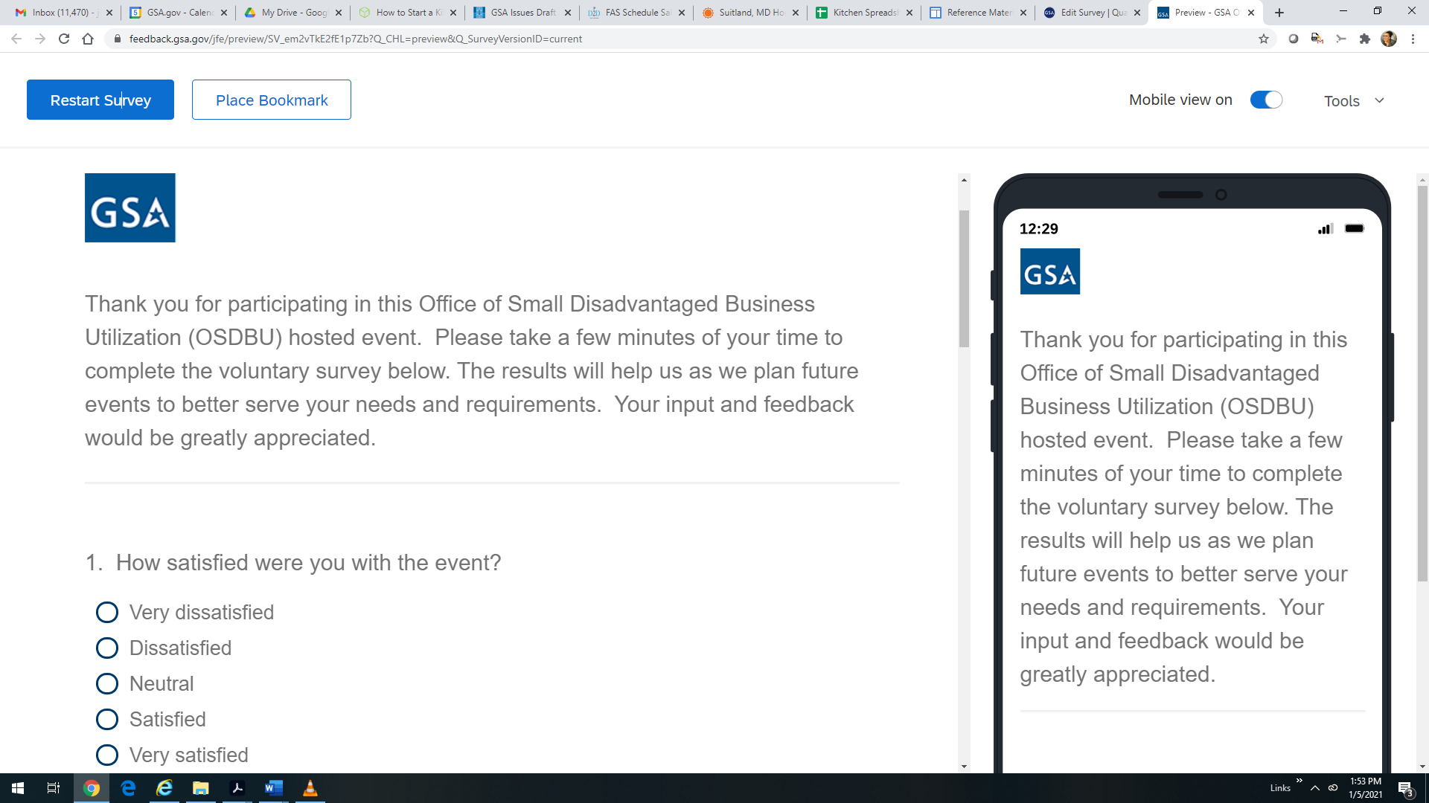This screenshot has width=1429, height=803.
Task: Open the Chrome extensions puzzle icon
Action: (x=1364, y=39)
